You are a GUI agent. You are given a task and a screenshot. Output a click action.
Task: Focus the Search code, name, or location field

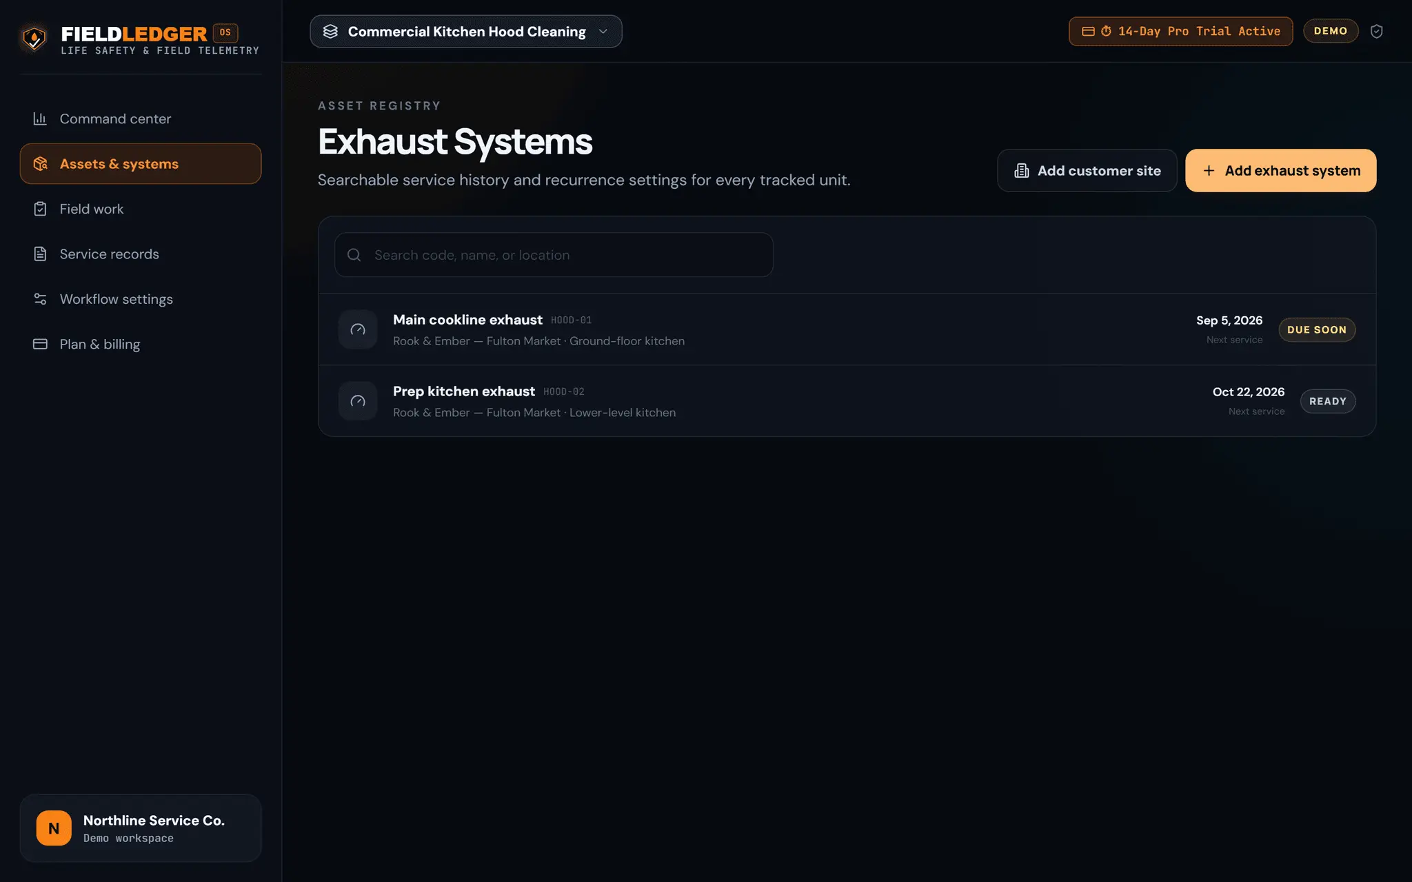point(554,255)
